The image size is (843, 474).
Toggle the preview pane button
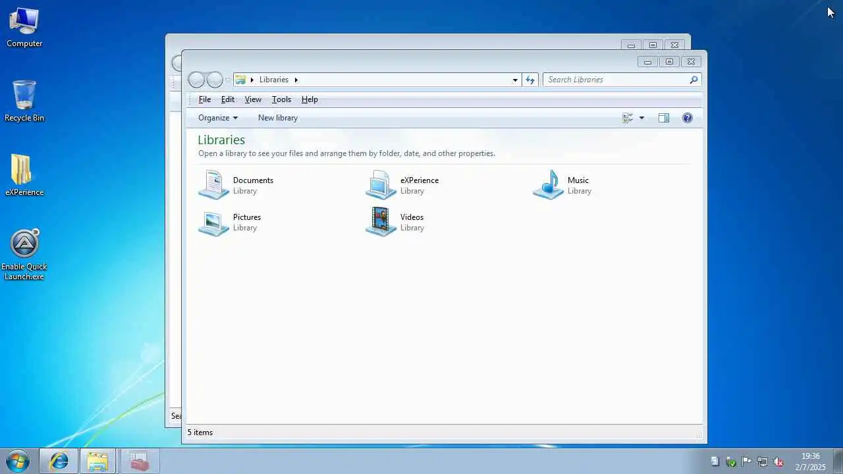point(664,118)
